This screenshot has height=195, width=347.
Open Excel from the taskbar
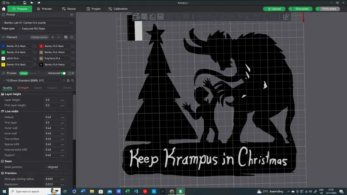[x=128, y=192]
